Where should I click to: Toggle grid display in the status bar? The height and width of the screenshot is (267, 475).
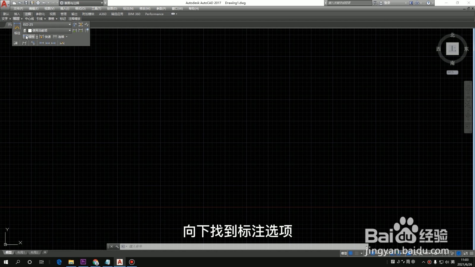click(x=351, y=253)
